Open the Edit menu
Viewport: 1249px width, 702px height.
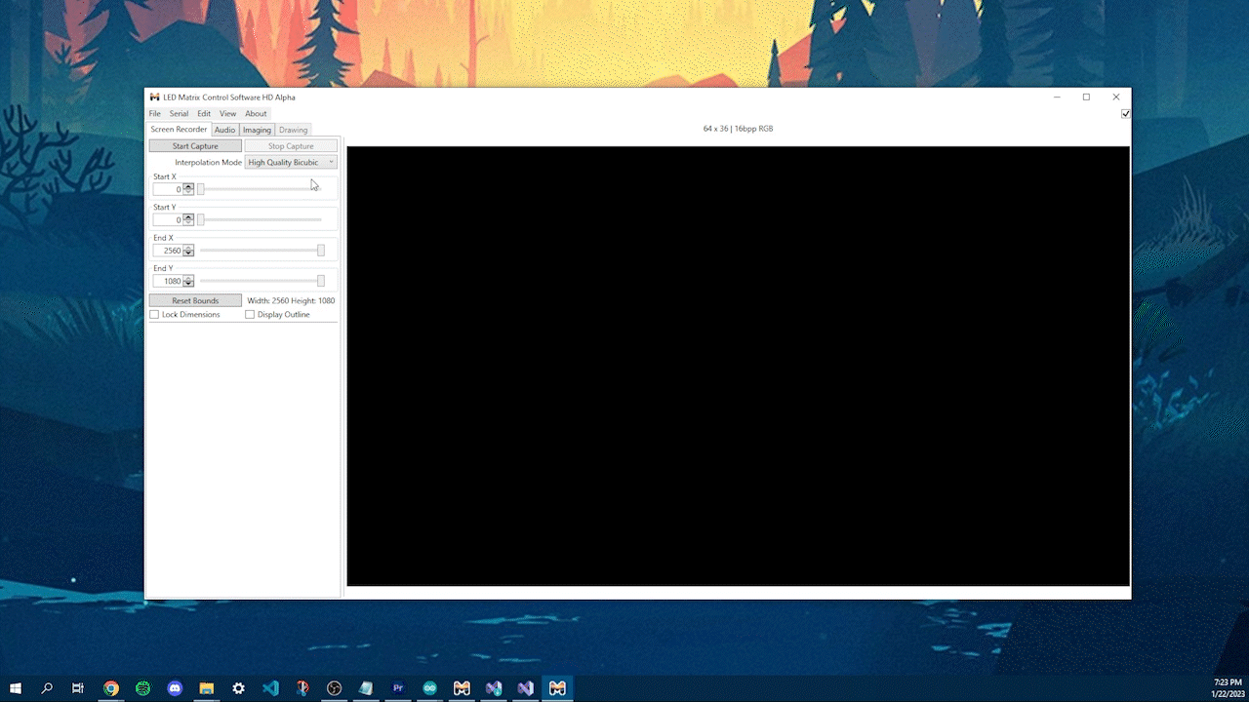click(x=204, y=114)
